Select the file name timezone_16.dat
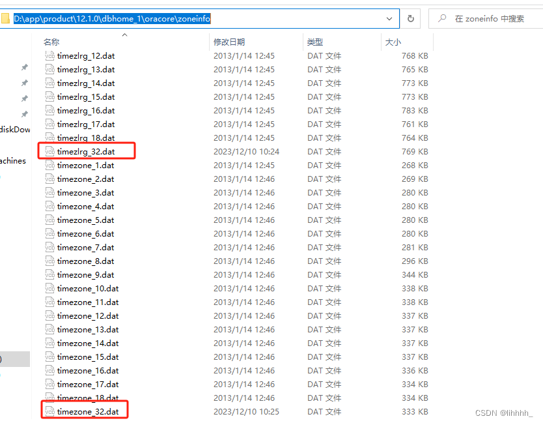The width and height of the screenshot is (543, 423). pyautogui.click(x=88, y=371)
